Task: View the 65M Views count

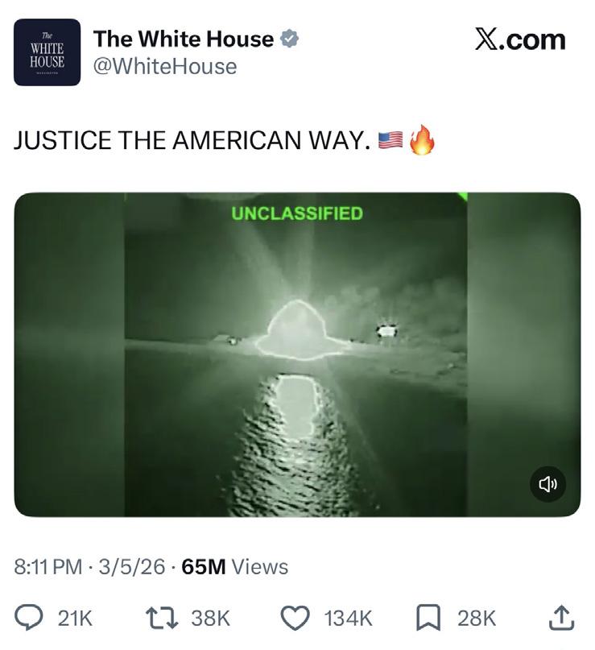Action: coord(234,567)
